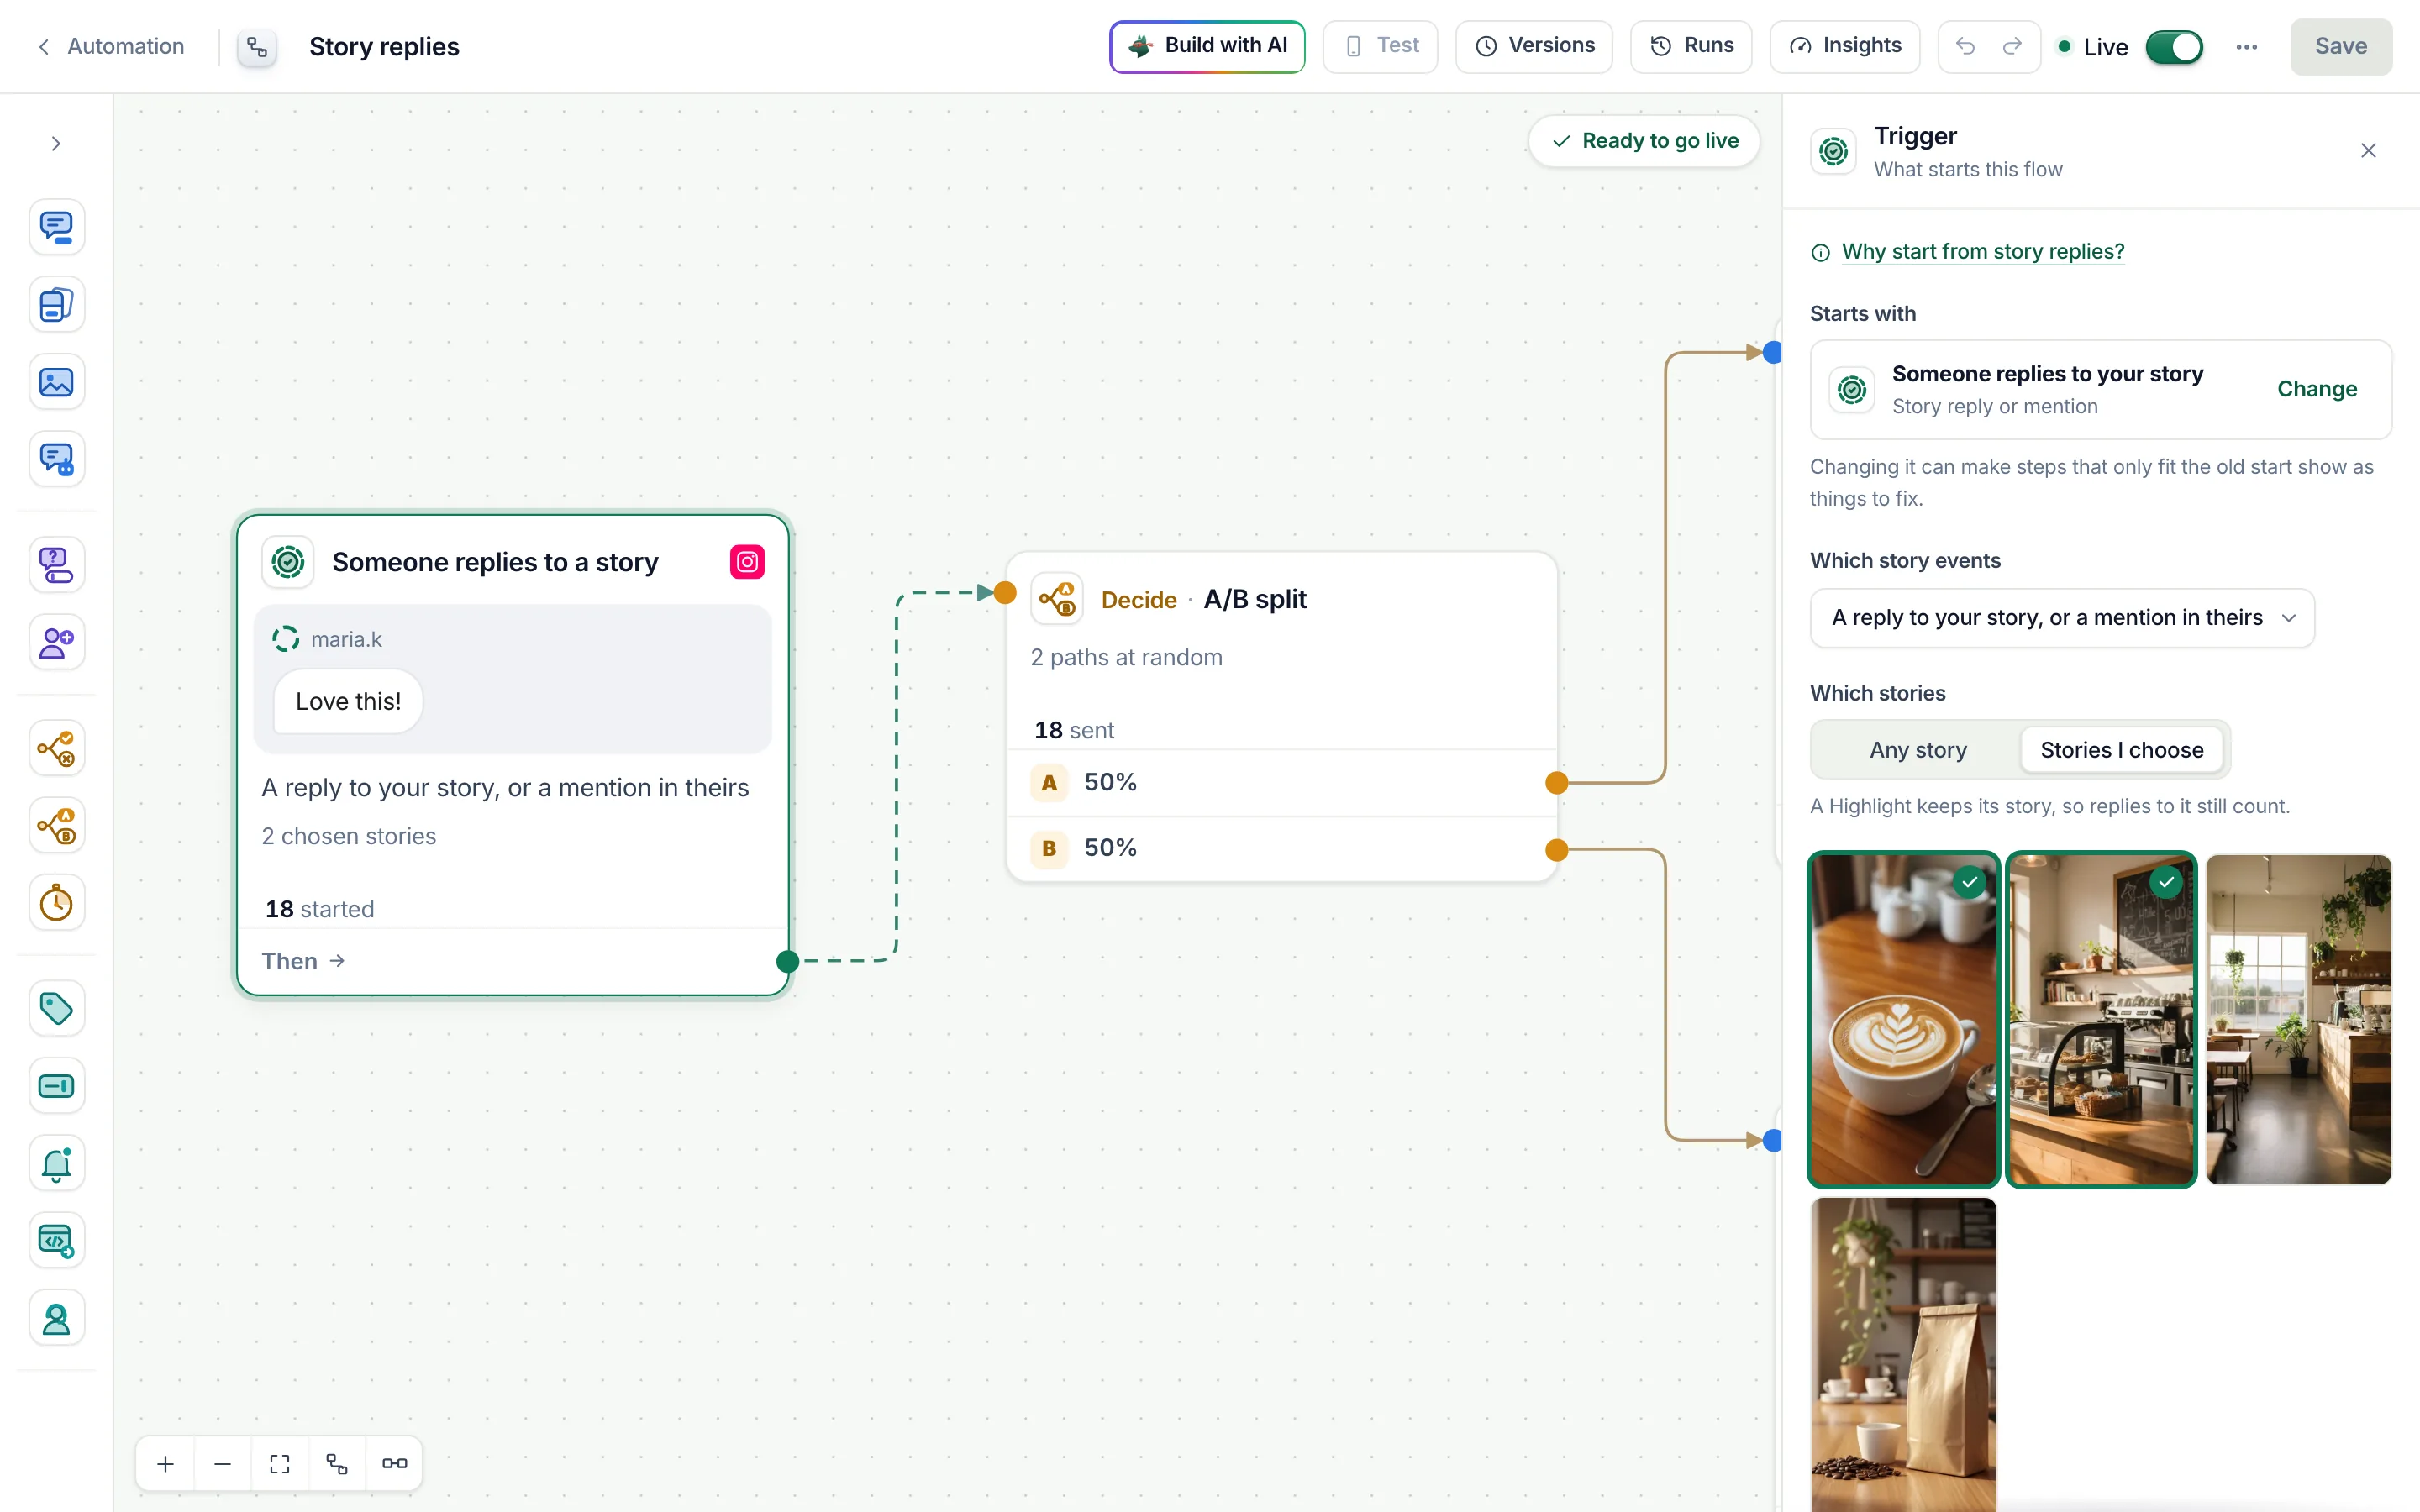Open the Versions tab
This screenshot has height=1512, width=2420.
pyautogui.click(x=1534, y=46)
